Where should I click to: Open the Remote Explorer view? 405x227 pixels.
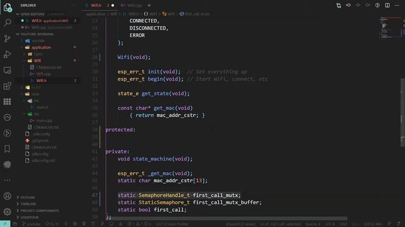click(8, 70)
